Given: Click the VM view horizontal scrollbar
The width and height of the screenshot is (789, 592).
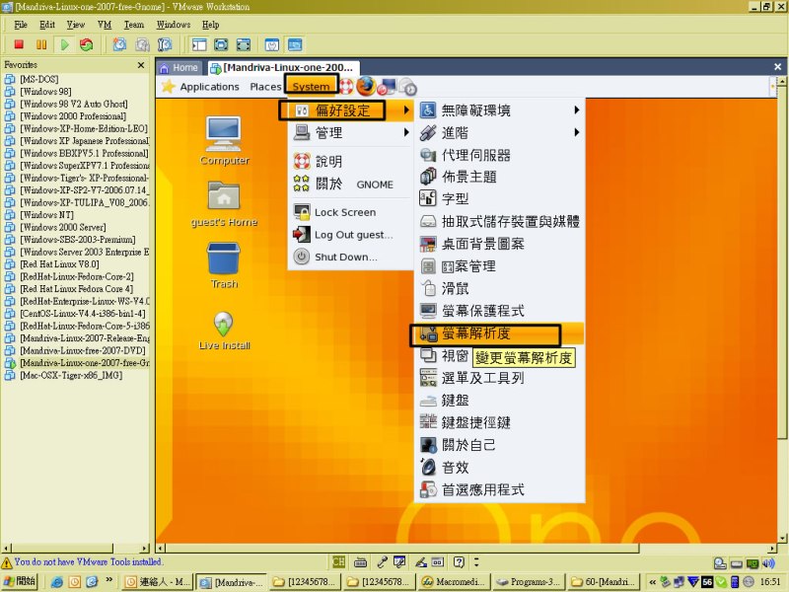Looking at the screenshot, I should tap(467, 548).
